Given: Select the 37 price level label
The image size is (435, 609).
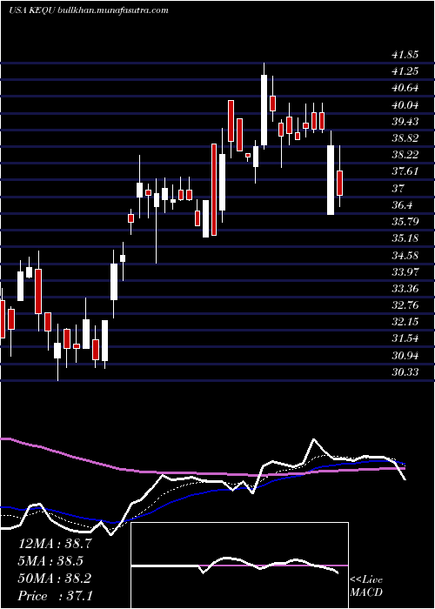Looking at the screenshot, I should pos(398,189).
